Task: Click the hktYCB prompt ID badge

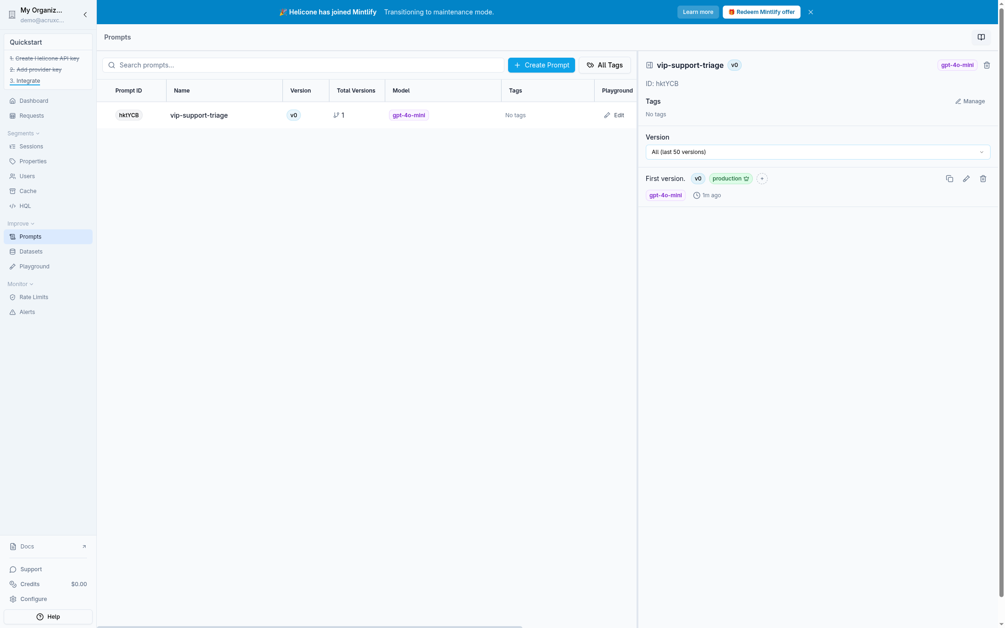Action: (x=129, y=115)
